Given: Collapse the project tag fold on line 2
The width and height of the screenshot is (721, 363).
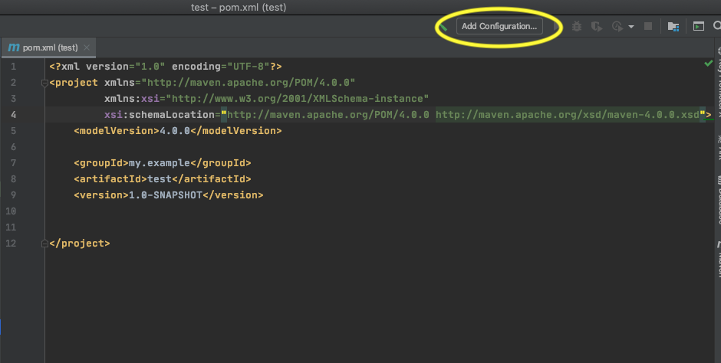Looking at the screenshot, I should coord(44,83).
